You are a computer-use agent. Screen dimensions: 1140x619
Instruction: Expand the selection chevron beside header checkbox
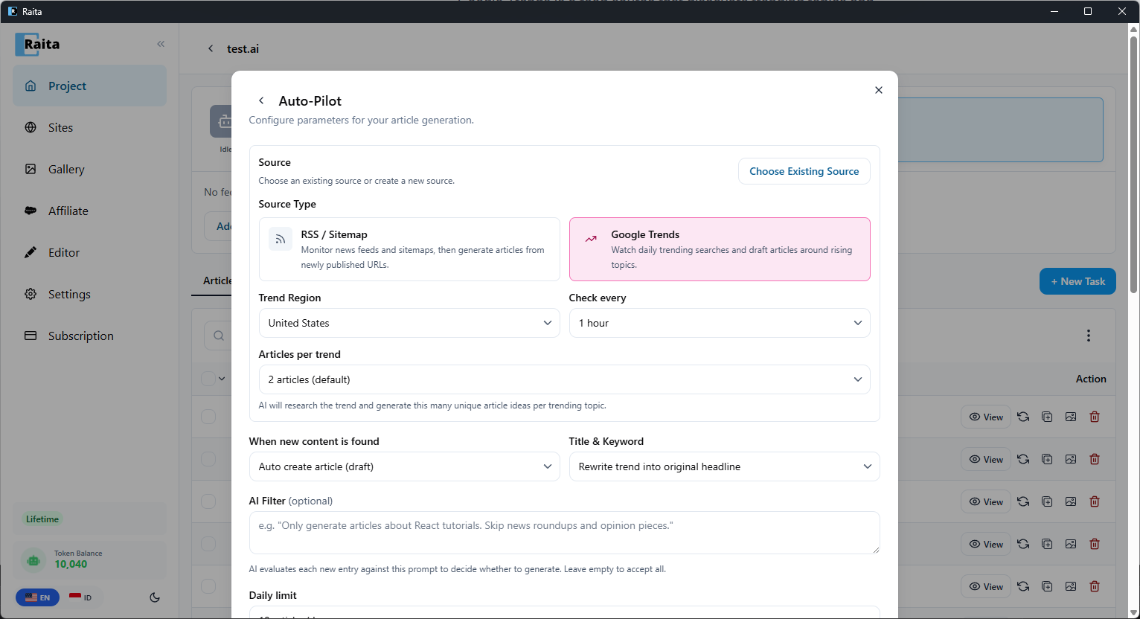tap(222, 379)
